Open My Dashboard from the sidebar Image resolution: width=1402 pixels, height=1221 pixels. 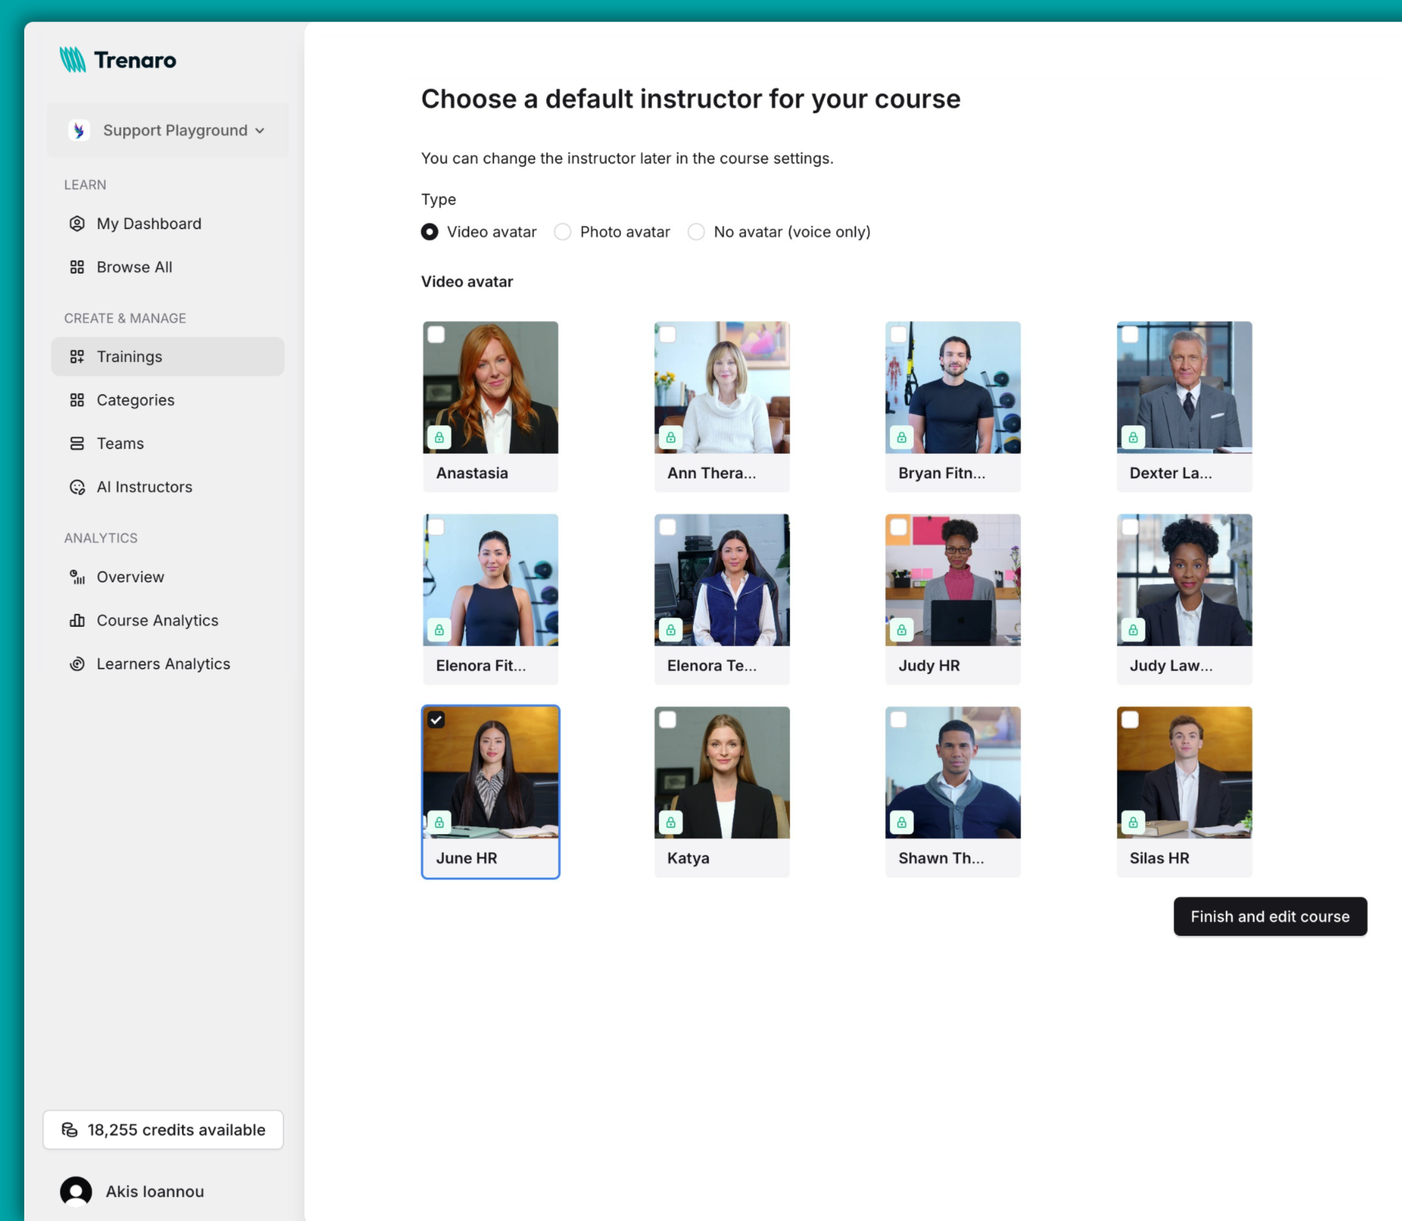[148, 224]
